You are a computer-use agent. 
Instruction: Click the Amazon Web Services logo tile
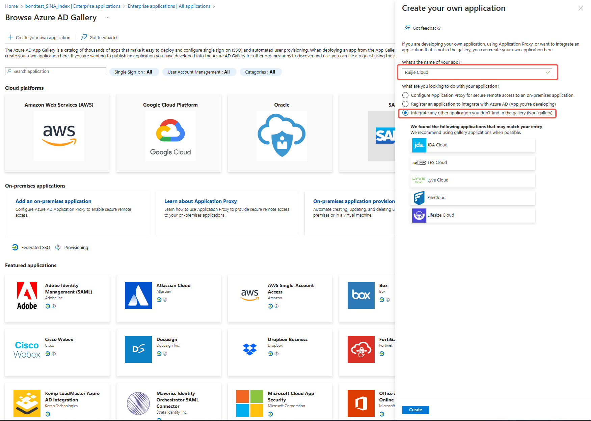(59, 136)
